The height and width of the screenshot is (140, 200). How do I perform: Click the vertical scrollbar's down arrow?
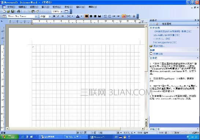click(x=146, y=119)
